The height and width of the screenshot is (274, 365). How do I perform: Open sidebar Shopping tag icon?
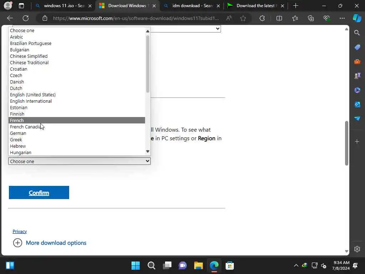pyautogui.click(x=357, y=47)
